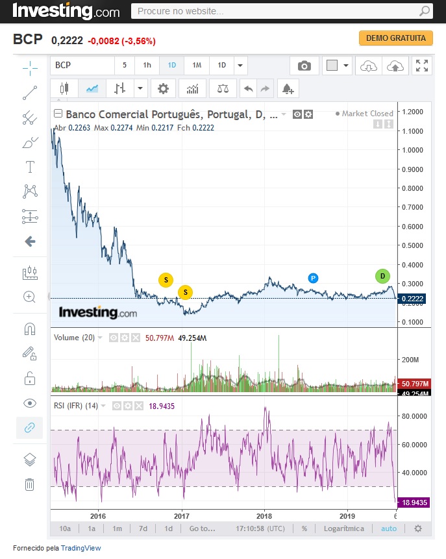Toggle the sync drawings link icon
This screenshot has height=559, width=446.
30,427
